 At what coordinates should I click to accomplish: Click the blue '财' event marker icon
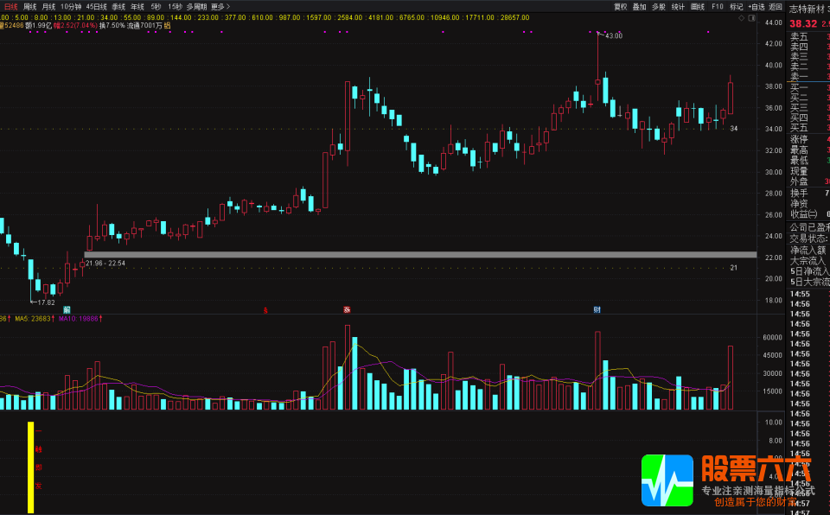(x=597, y=309)
